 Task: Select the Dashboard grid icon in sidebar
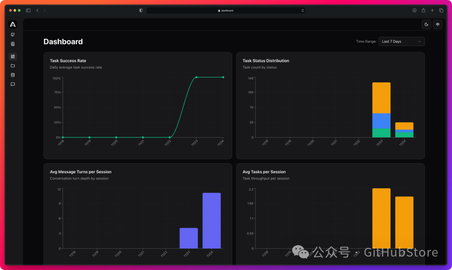click(13, 56)
